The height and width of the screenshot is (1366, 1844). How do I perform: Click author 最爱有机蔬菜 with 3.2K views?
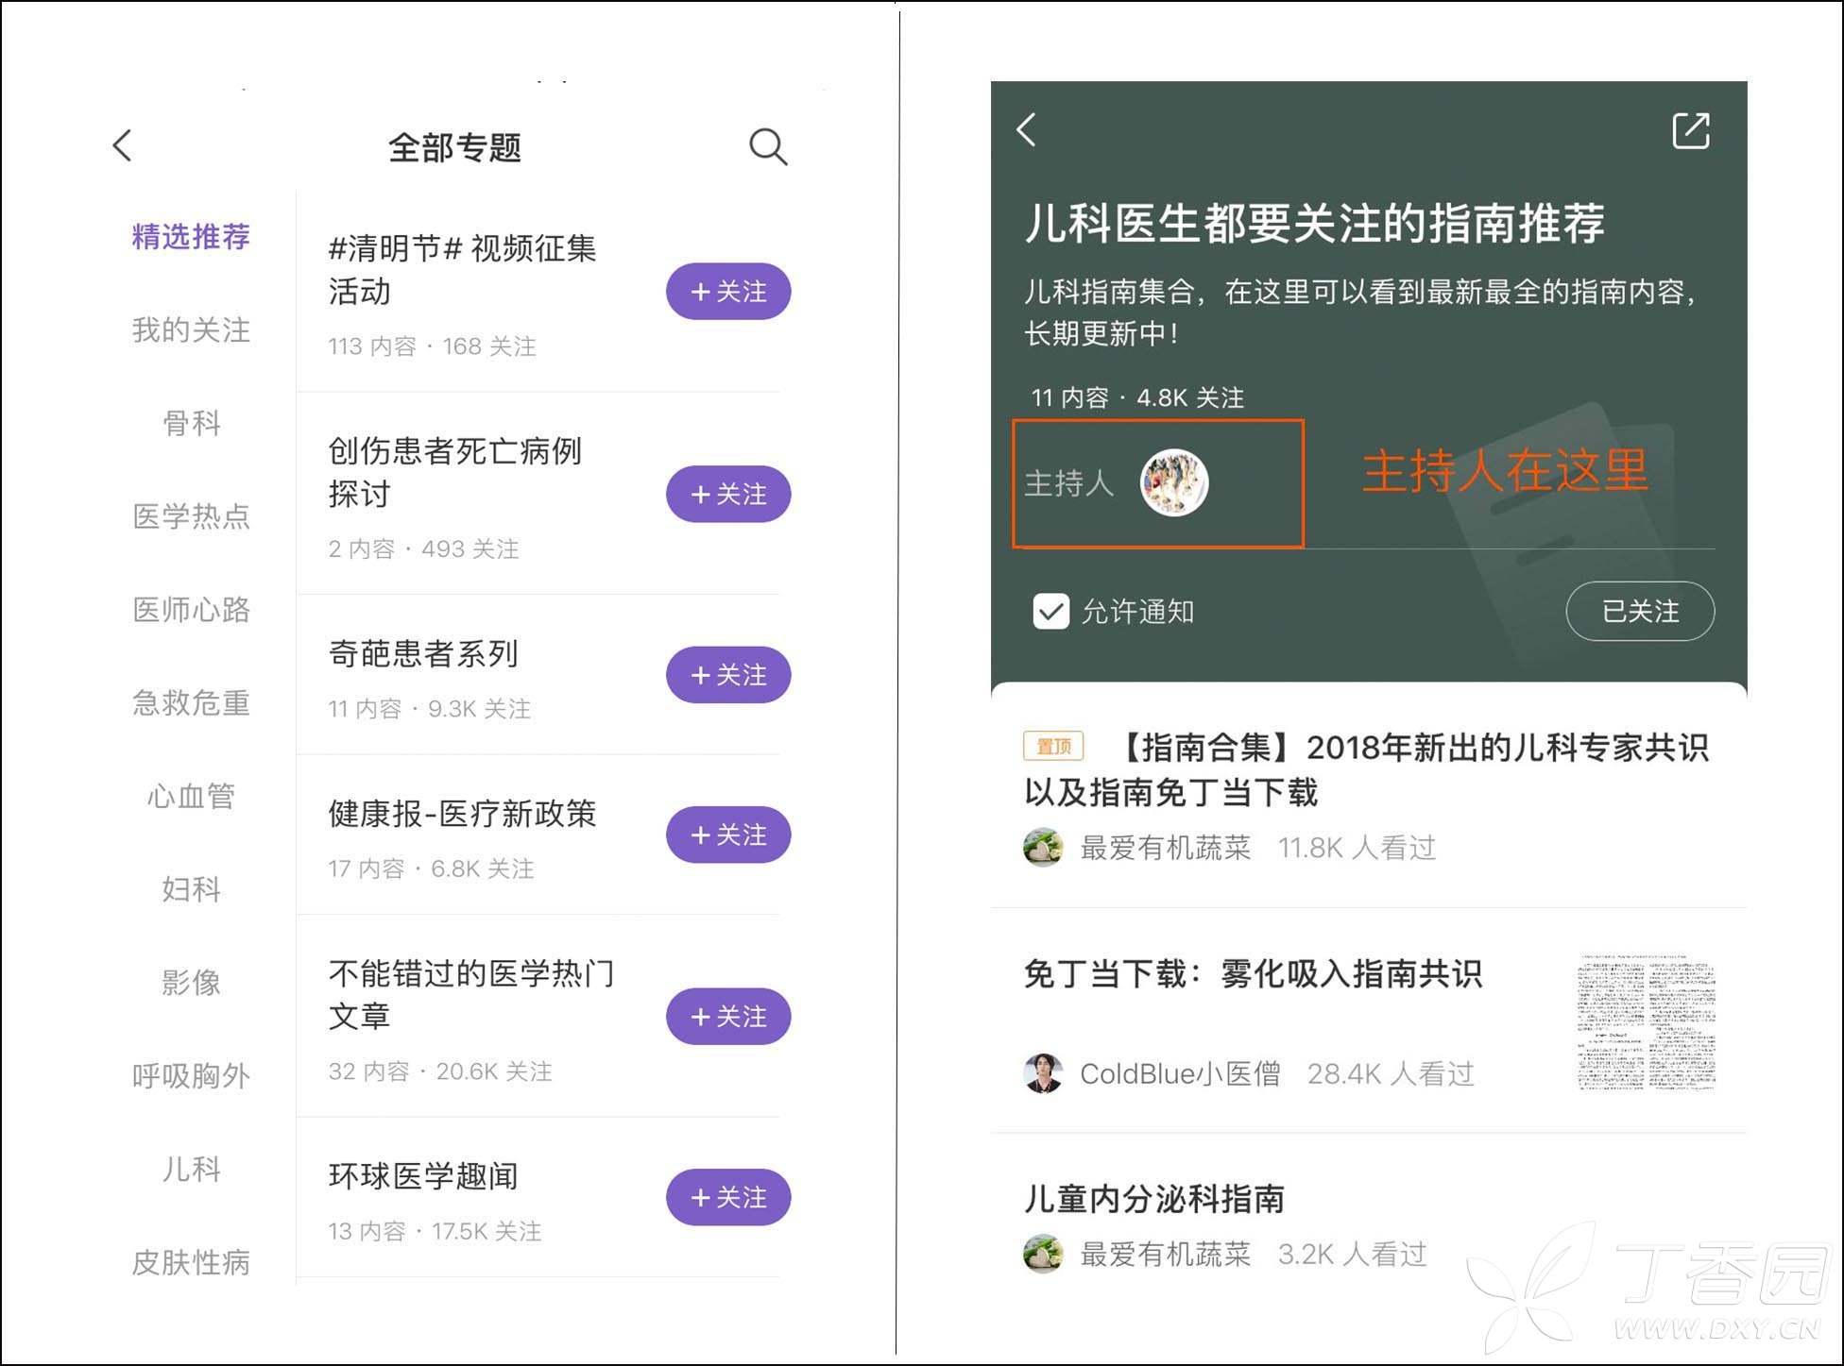1165,1255
